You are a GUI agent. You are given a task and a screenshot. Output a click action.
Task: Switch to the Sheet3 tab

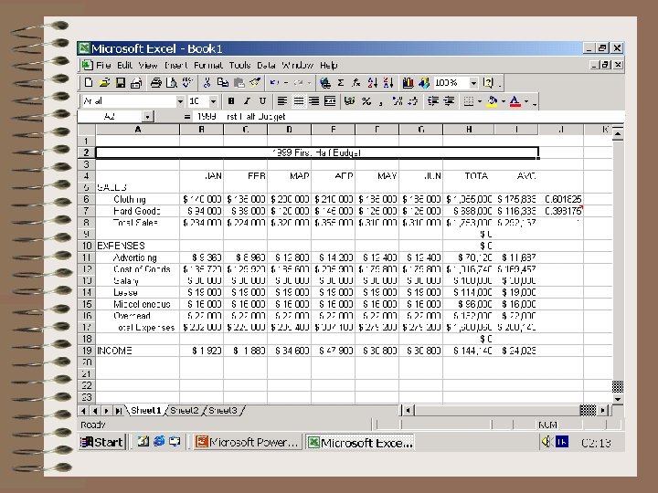pyautogui.click(x=223, y=411)
